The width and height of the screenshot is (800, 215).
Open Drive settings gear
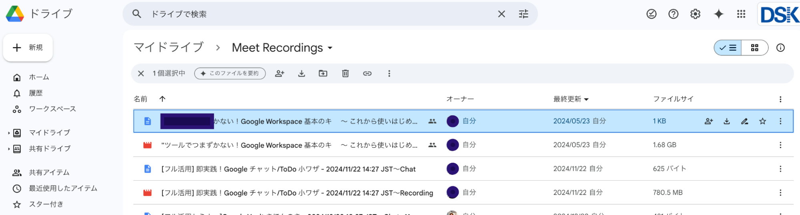pos(696,14)
